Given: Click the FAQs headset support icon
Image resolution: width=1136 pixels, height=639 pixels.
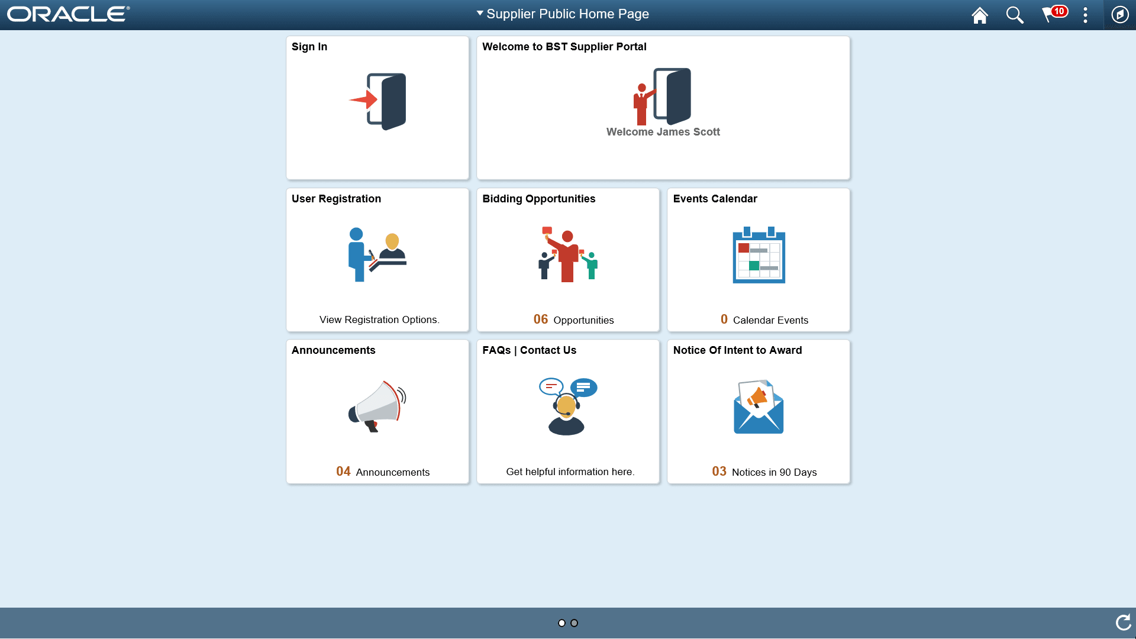Looking at the screenshot, I should pyautogui.click(x=567, y=405).
